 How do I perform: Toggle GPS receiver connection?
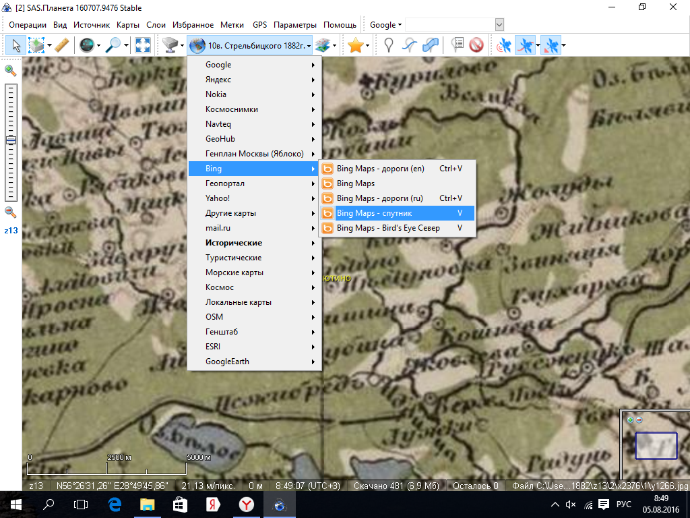point(504,45)
